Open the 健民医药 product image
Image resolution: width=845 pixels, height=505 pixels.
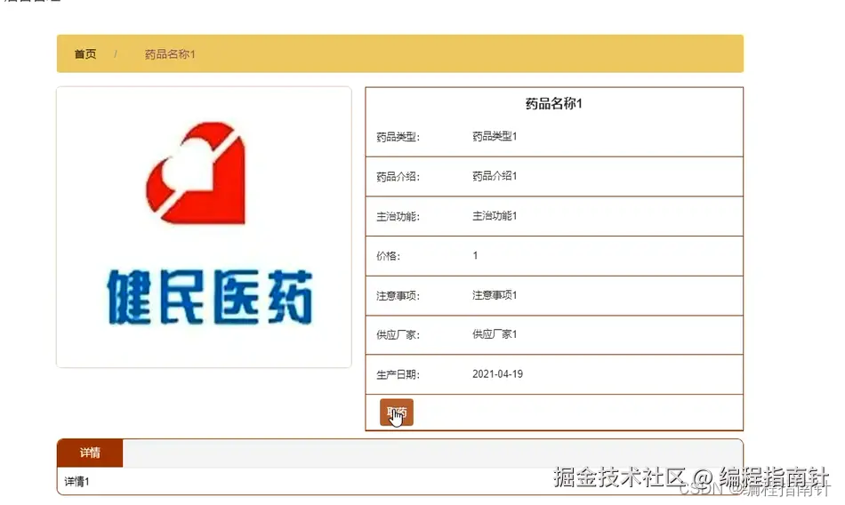tap(205, 227)
